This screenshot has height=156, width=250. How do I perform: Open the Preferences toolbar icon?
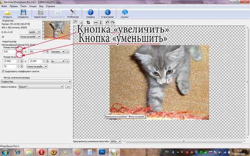(73, 14)
